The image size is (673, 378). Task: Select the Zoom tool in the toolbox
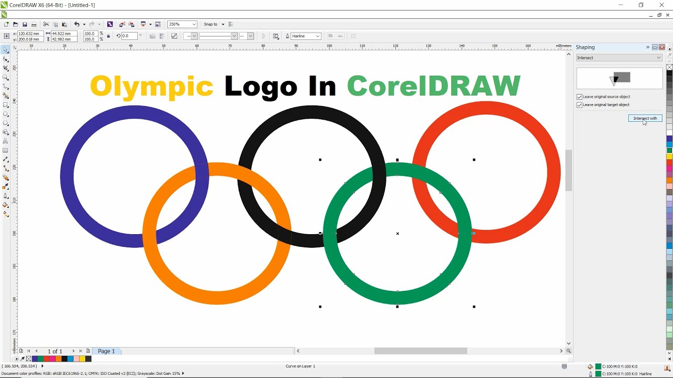tap(5, 77)
